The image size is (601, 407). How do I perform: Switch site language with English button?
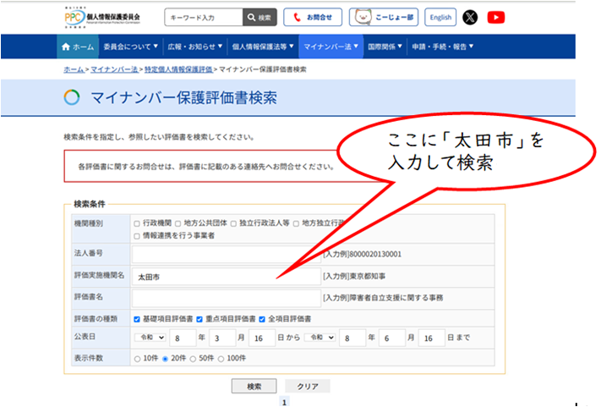440,17
